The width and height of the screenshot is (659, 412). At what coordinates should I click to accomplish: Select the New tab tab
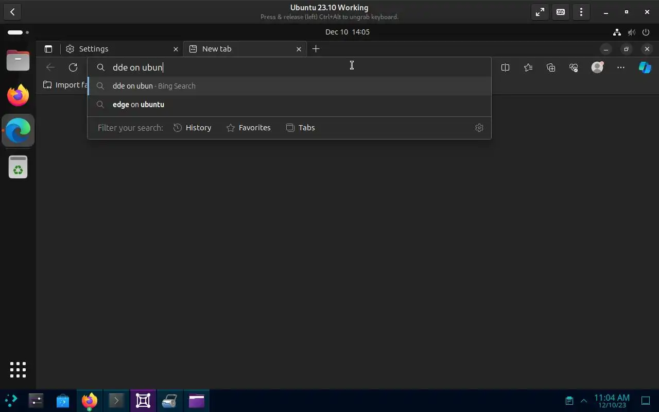245,49
